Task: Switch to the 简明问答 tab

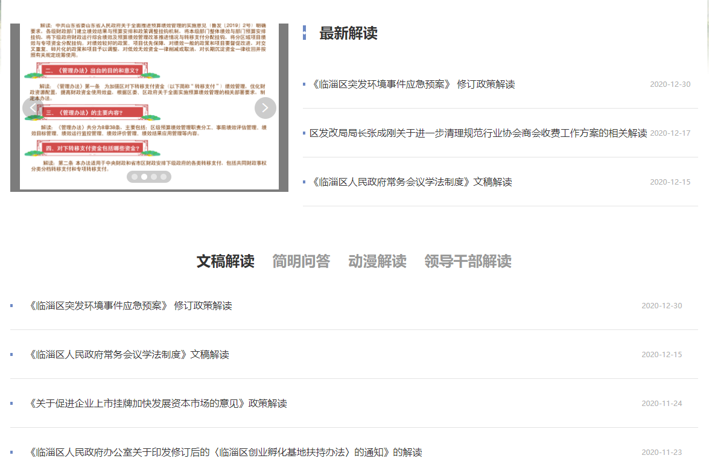Action: [x=301, y=261]
